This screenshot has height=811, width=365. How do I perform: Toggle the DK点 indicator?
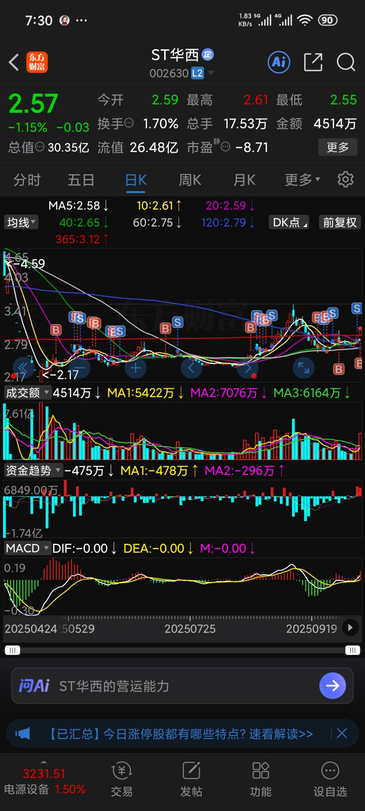(x=290, y=223)
